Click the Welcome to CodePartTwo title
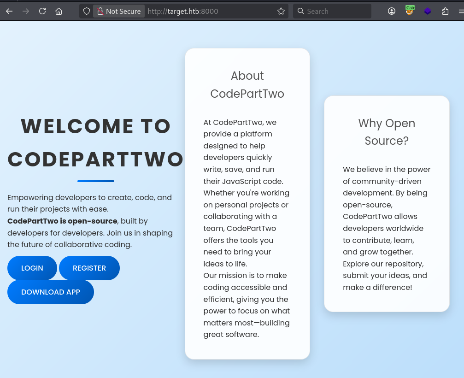This screenshot has width=464, height=378. point(96,142)
